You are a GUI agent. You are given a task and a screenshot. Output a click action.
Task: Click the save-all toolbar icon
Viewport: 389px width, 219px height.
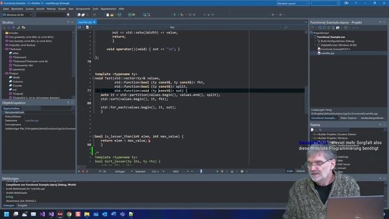click(120, 15)
